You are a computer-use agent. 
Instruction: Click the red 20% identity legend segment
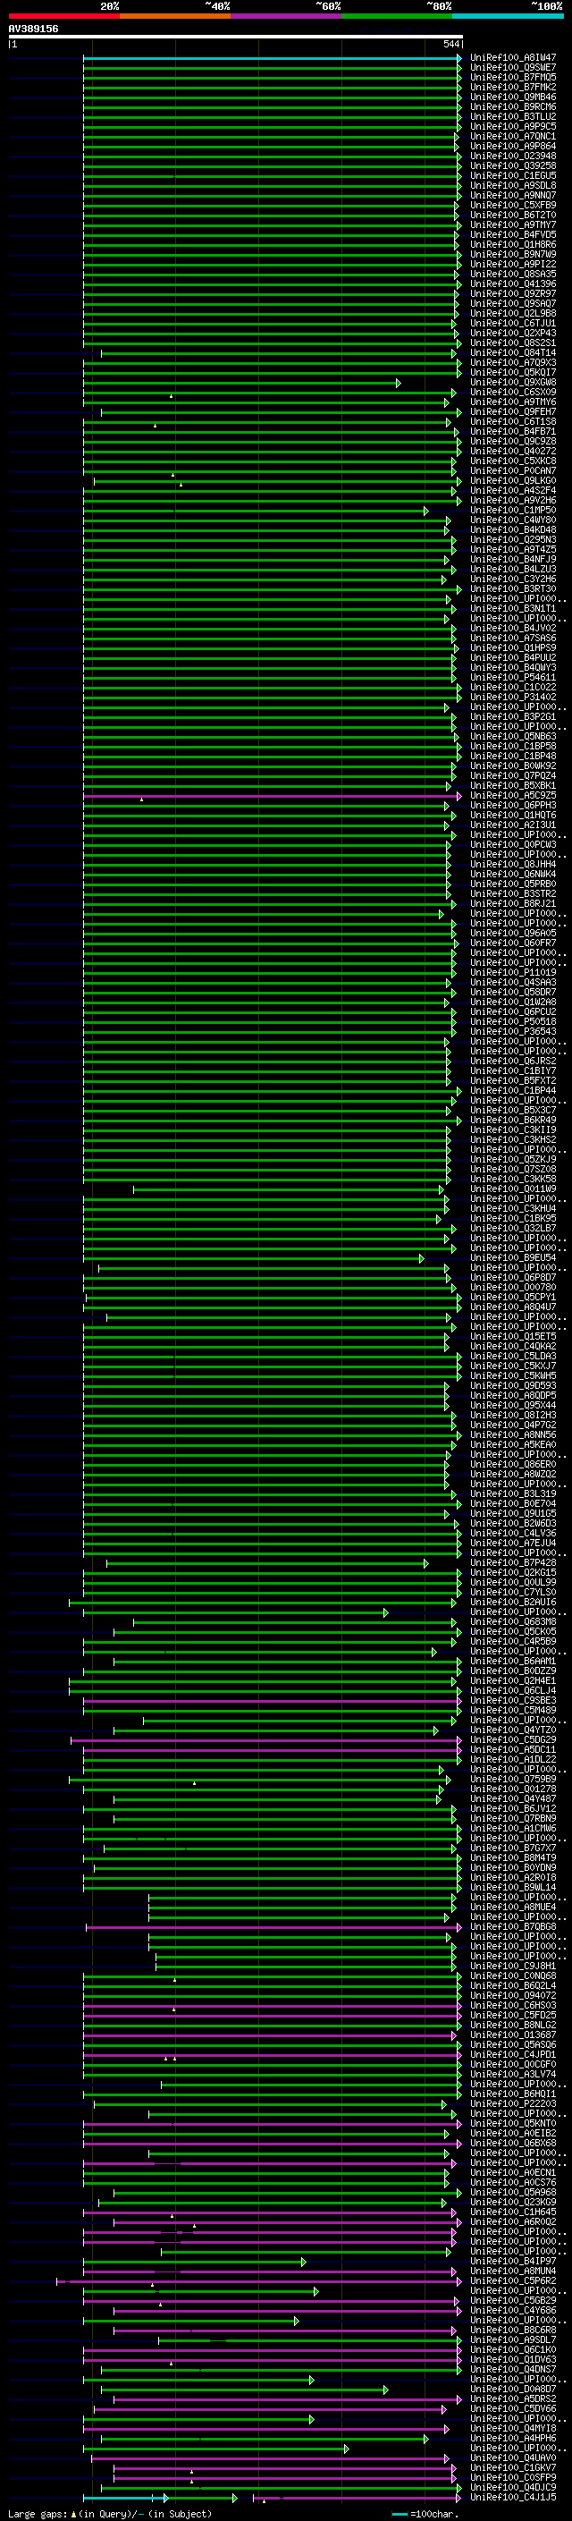pyautogui.click(x=63, y=16)
